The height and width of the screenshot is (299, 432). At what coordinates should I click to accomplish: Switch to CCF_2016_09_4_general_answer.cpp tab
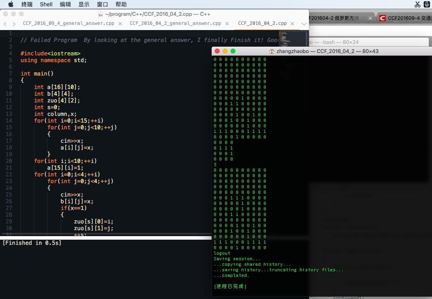coord(68,23)
